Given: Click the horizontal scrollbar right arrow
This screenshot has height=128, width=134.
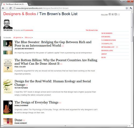Looking at the screenshot, I should (130, 126).
